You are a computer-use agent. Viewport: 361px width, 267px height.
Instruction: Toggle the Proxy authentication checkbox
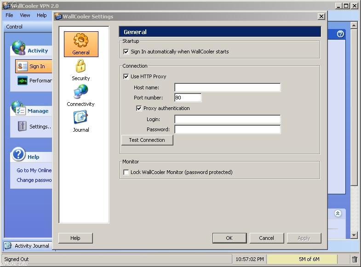(139, 108)
